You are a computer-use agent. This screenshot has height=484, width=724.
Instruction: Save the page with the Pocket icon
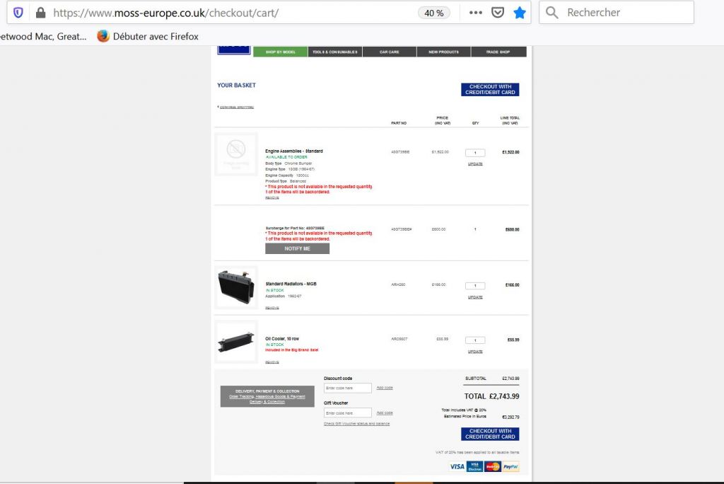pos(497,13)
